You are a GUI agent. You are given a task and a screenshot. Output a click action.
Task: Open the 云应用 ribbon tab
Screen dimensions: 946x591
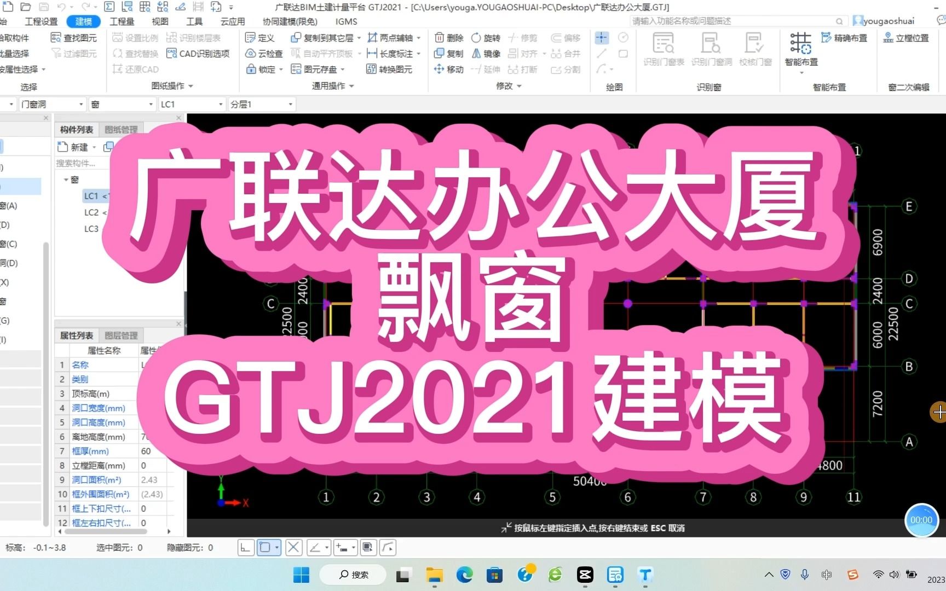coord(233,21)
